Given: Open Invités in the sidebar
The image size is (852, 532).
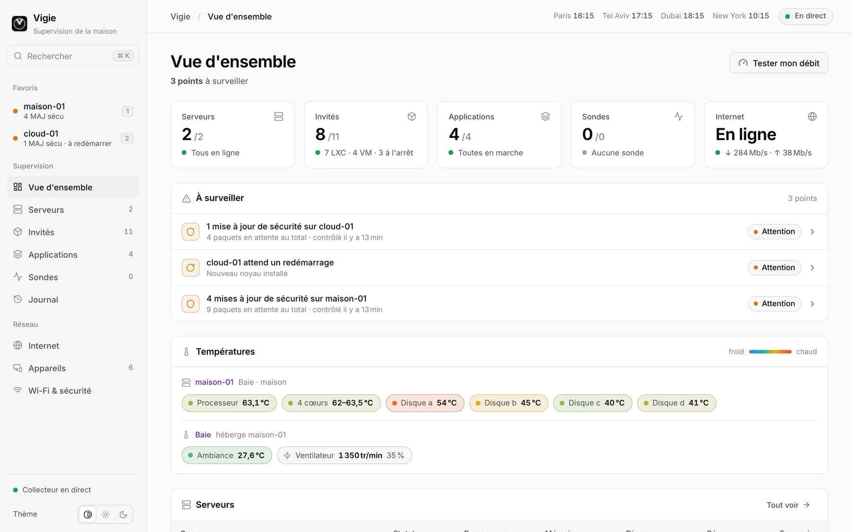Looking at the screenshot, I should tap(73, 232).
